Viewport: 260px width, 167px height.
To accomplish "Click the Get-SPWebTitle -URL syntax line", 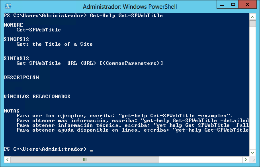I will 90,63.
